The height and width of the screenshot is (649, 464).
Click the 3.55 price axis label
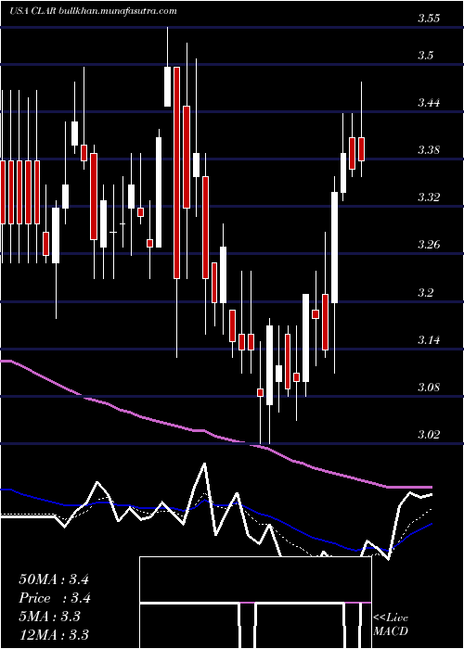point(429,19)
